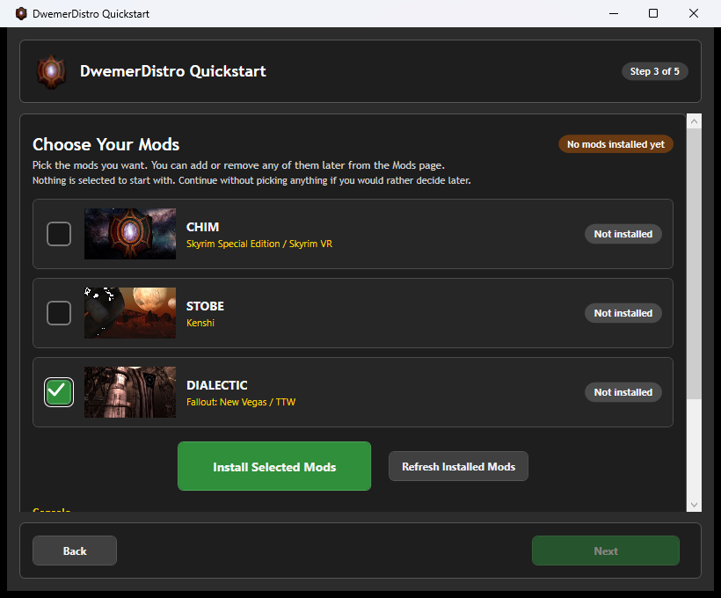Screen dimensions: 721x598
Task: Click the CHIM mod name
Action: [x=203, y=227]
